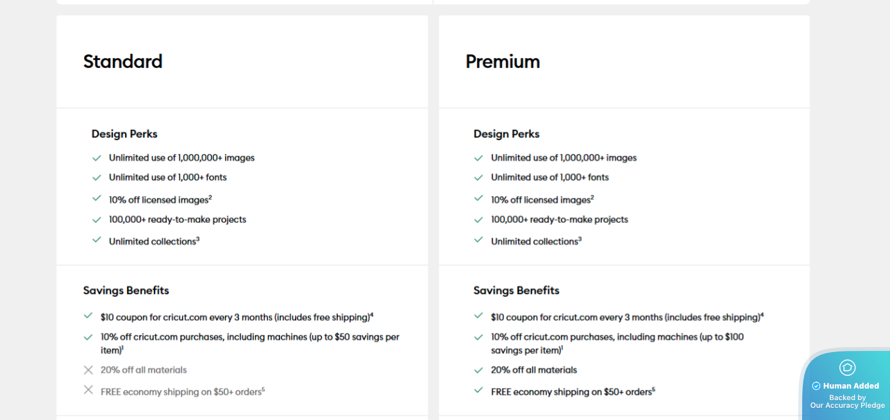Click the Human Added label

coord(851,386)
